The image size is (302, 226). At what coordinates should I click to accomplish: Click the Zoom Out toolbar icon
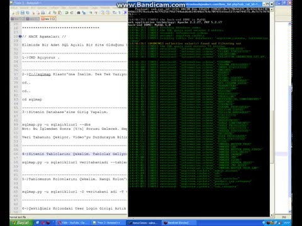coord(96,13)
